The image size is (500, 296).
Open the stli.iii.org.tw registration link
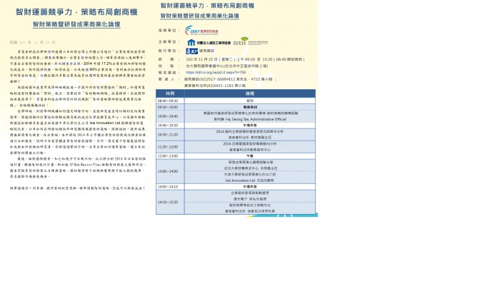tap(216, 73)
